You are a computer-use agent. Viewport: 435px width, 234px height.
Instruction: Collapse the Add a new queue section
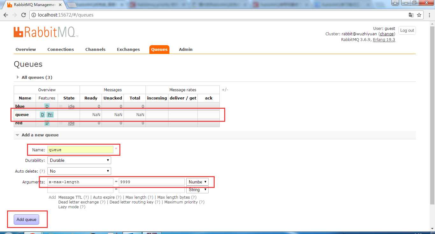pos(37,135)
